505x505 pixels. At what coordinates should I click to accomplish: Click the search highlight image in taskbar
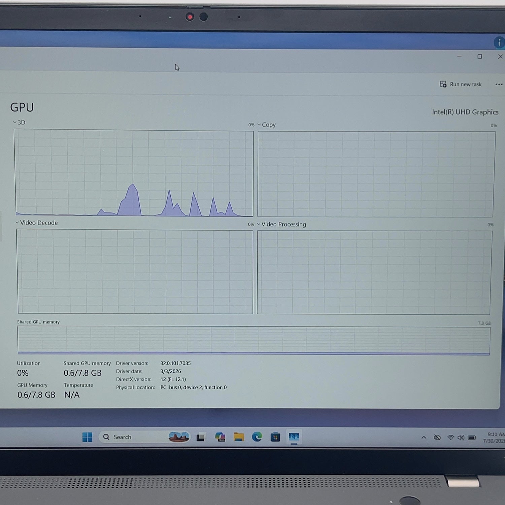179,437
